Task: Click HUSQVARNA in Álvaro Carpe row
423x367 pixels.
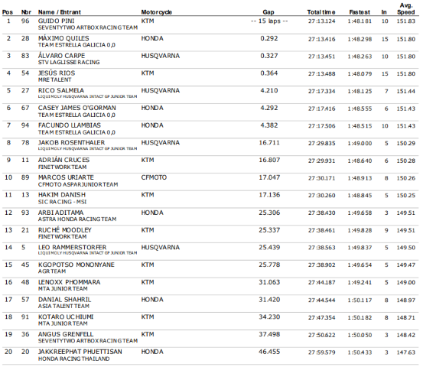Action: [161, 56]
